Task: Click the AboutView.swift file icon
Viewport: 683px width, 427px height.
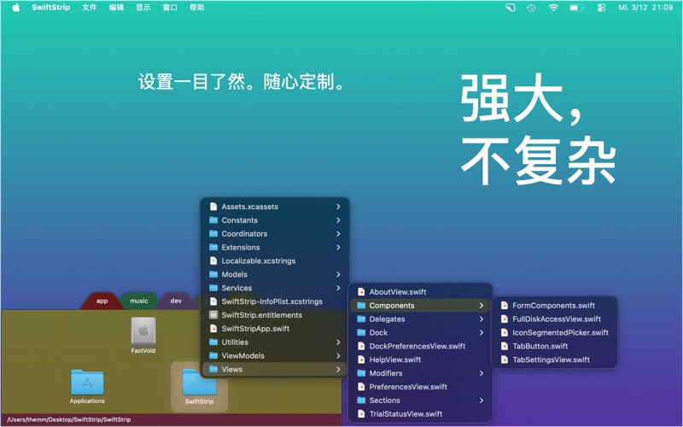Action: (361, 291)
